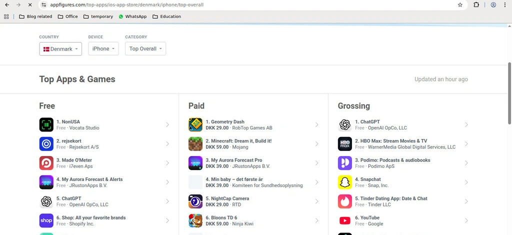Click the Paid column heading
The image size is (512, 235).
tap(196, 106)
